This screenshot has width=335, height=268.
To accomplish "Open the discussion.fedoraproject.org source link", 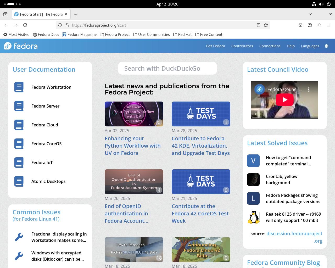I will tap(294, 237).
